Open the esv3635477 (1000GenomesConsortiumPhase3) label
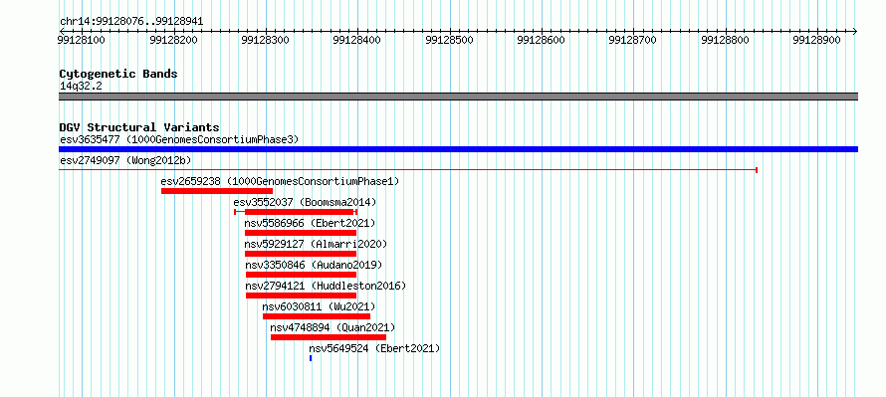The height and width of the screenshot is (397, 886). click(179, 139)
